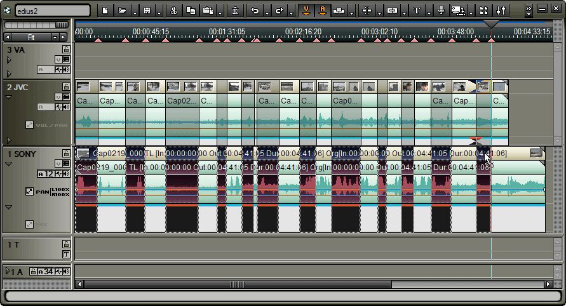Save the project with the floppy icon

pos(147,10)
